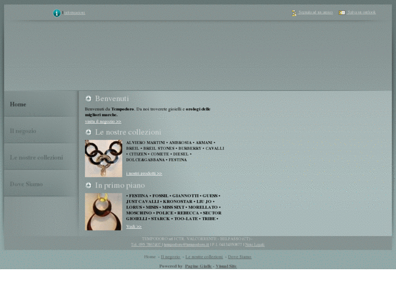Click the Tel. 095 7867407 footer link
The height and width of the screenshot is (297, 396).
click(x=146, y=245)
